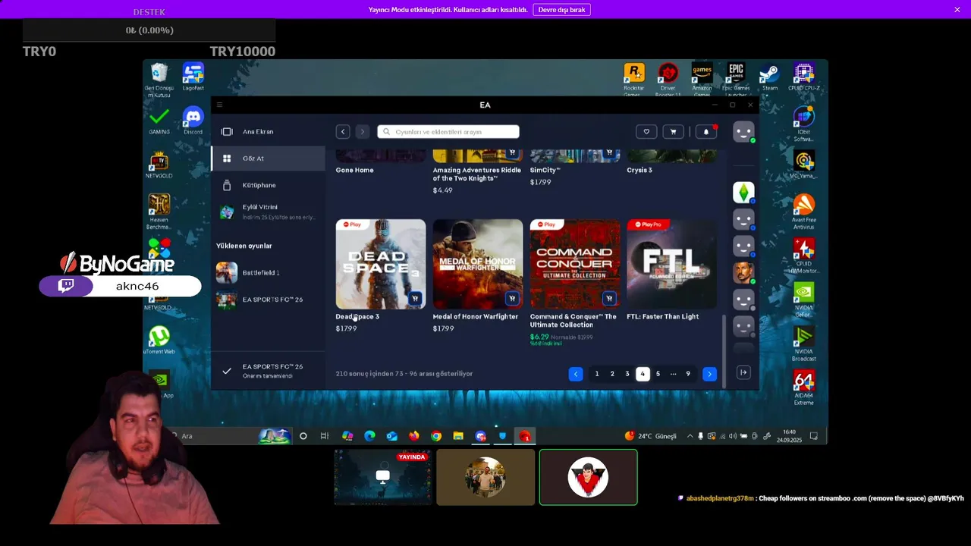This screenshot has width=971, height=546.
Task: Open Recycle Bin (Geri Dönüşüm Kutusu)
Action: point(159,80)
